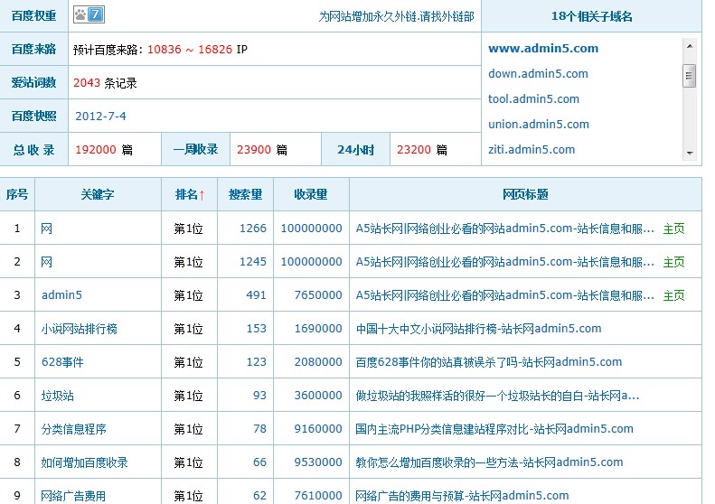Select tool.admin5.com in subdomain list

(x=533, y=99)
